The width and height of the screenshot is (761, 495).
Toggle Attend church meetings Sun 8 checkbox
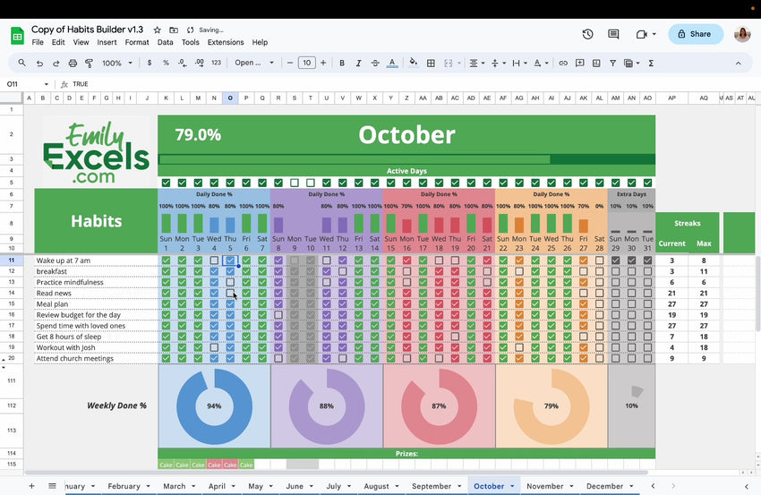(x=278, y=359)
